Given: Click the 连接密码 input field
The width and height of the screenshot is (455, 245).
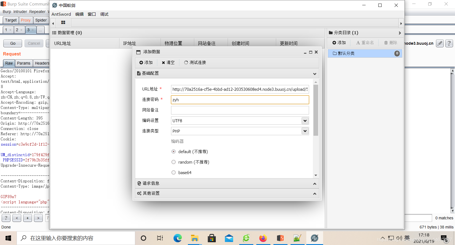Looking at the screenshot, I should [240, 100].
